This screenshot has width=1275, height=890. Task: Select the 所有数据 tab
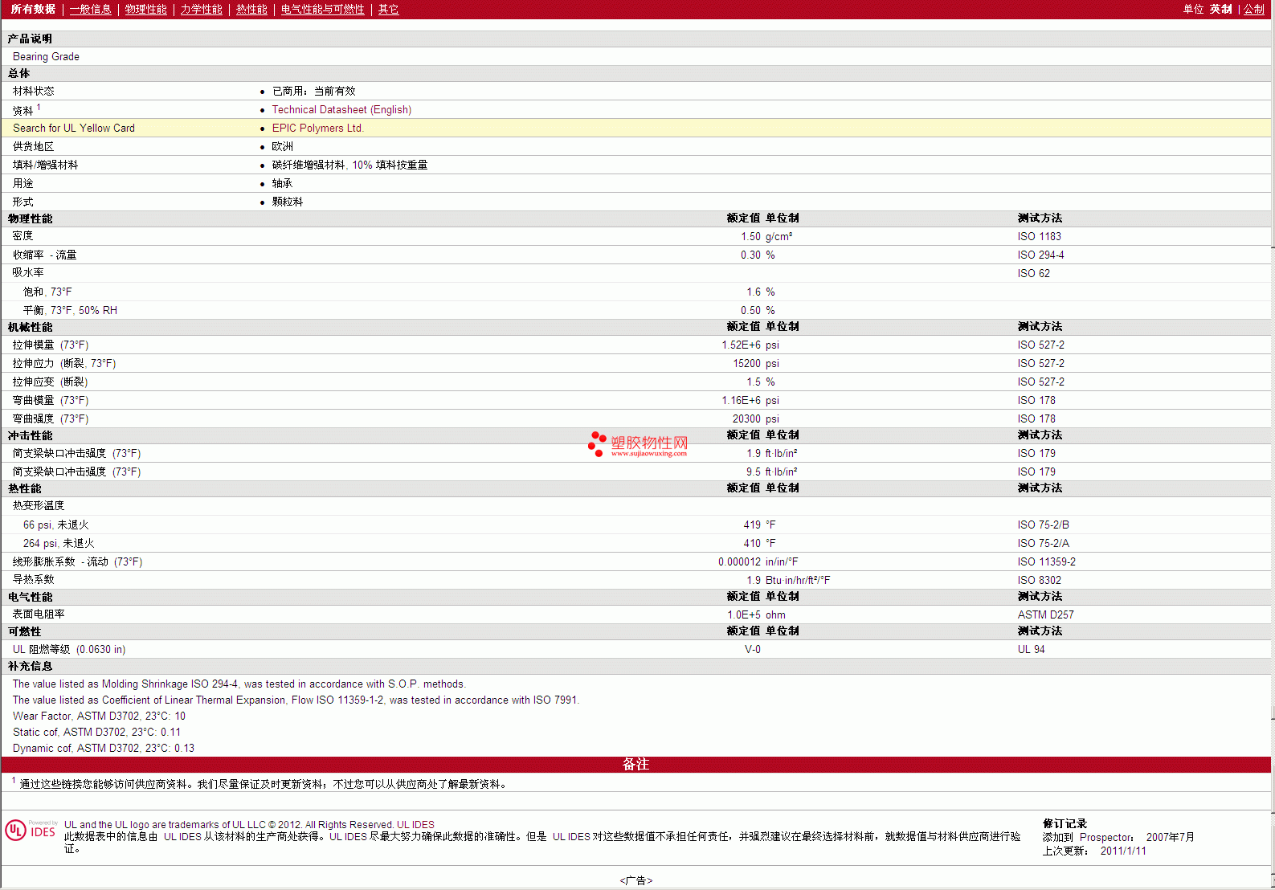33,10
